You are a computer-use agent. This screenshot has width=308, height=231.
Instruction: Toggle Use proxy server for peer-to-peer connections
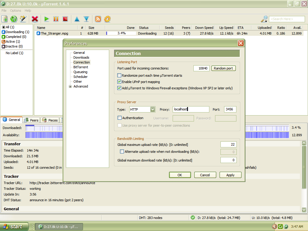pyautogui.click(x=119, y=125)
